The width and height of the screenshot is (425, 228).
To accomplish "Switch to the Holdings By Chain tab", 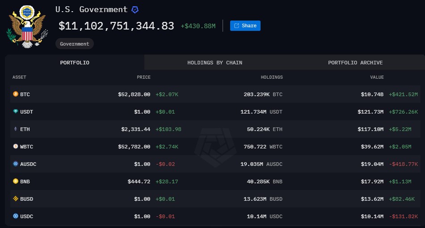I will click(x=215, y=63).
